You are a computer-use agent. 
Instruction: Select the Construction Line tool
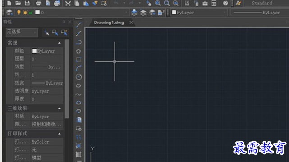(x=78, y=33)
